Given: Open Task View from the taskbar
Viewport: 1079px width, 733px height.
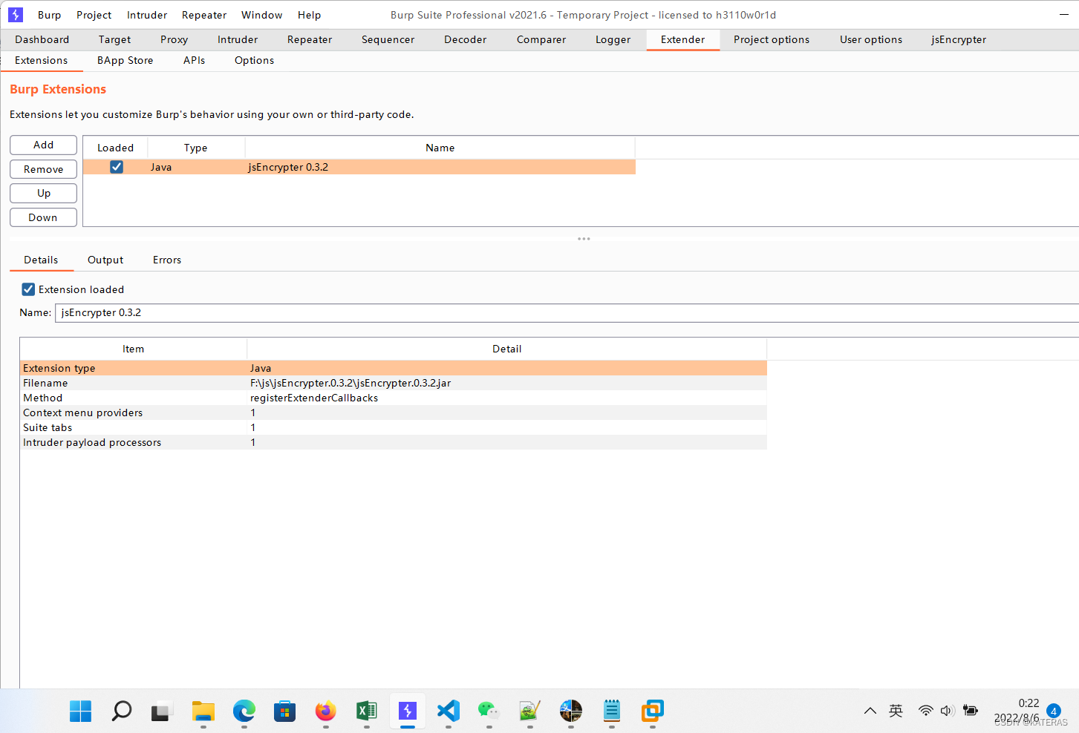Looking at the screenshot, I should pyautogui.click(x=162, y=711).
